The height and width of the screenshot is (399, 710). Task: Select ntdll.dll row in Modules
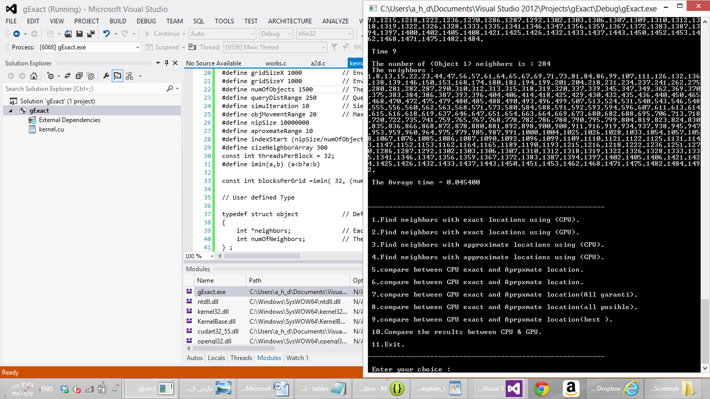point(273,302)
